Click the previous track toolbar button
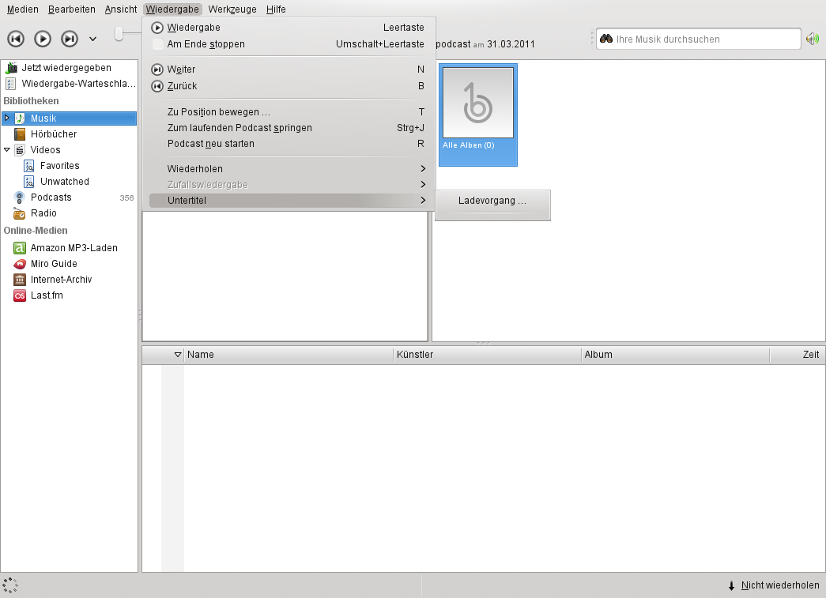 point(16,39)
